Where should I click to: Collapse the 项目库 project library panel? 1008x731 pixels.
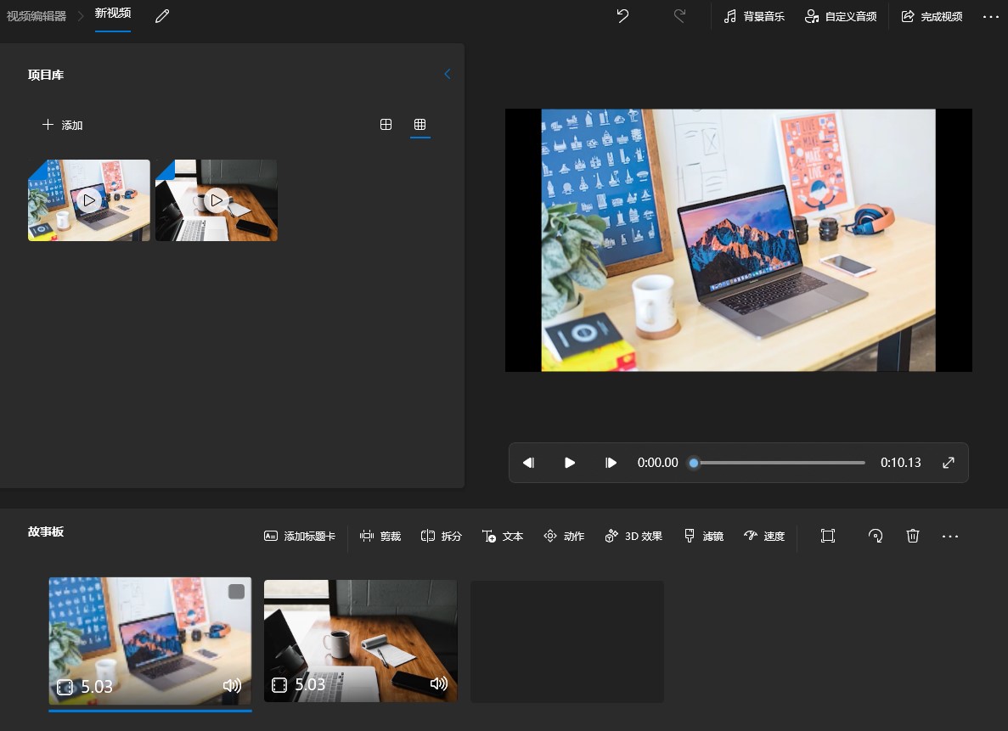coord(448,75)
